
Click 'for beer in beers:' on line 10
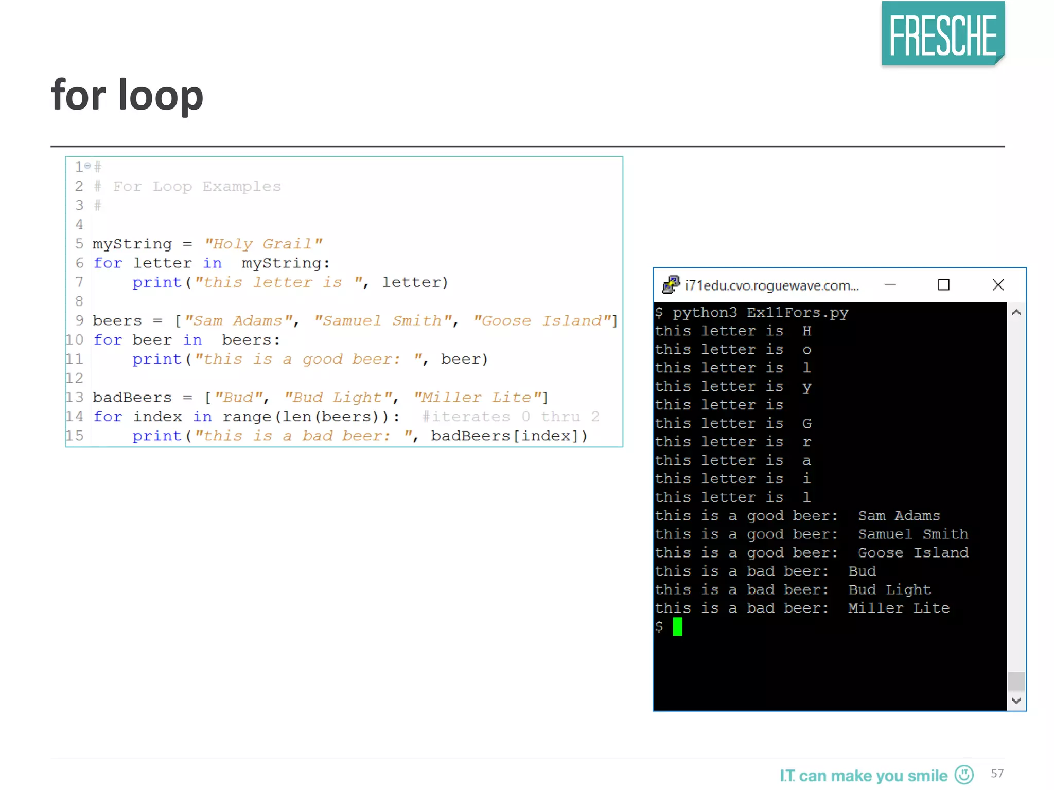(x=187, y=340)
